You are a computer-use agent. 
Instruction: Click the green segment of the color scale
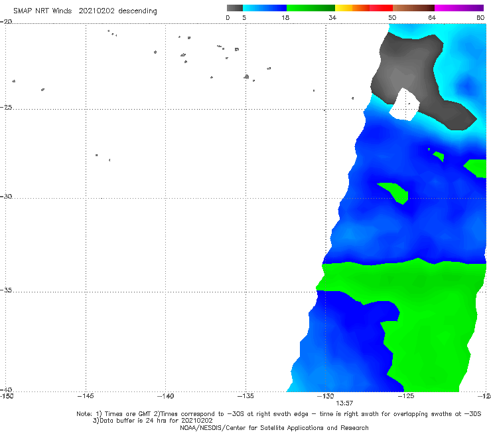click(311, 8)
